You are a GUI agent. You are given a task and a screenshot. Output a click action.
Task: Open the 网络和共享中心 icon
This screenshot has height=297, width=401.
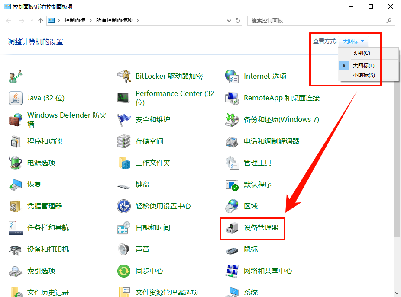(x=232, y=271)
